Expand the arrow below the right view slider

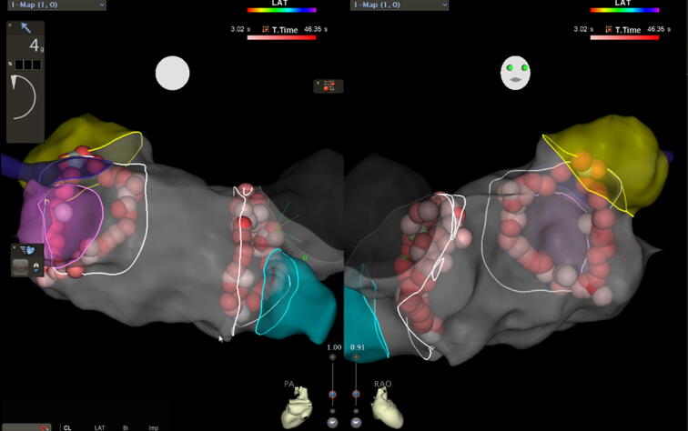tap(356, 422)
